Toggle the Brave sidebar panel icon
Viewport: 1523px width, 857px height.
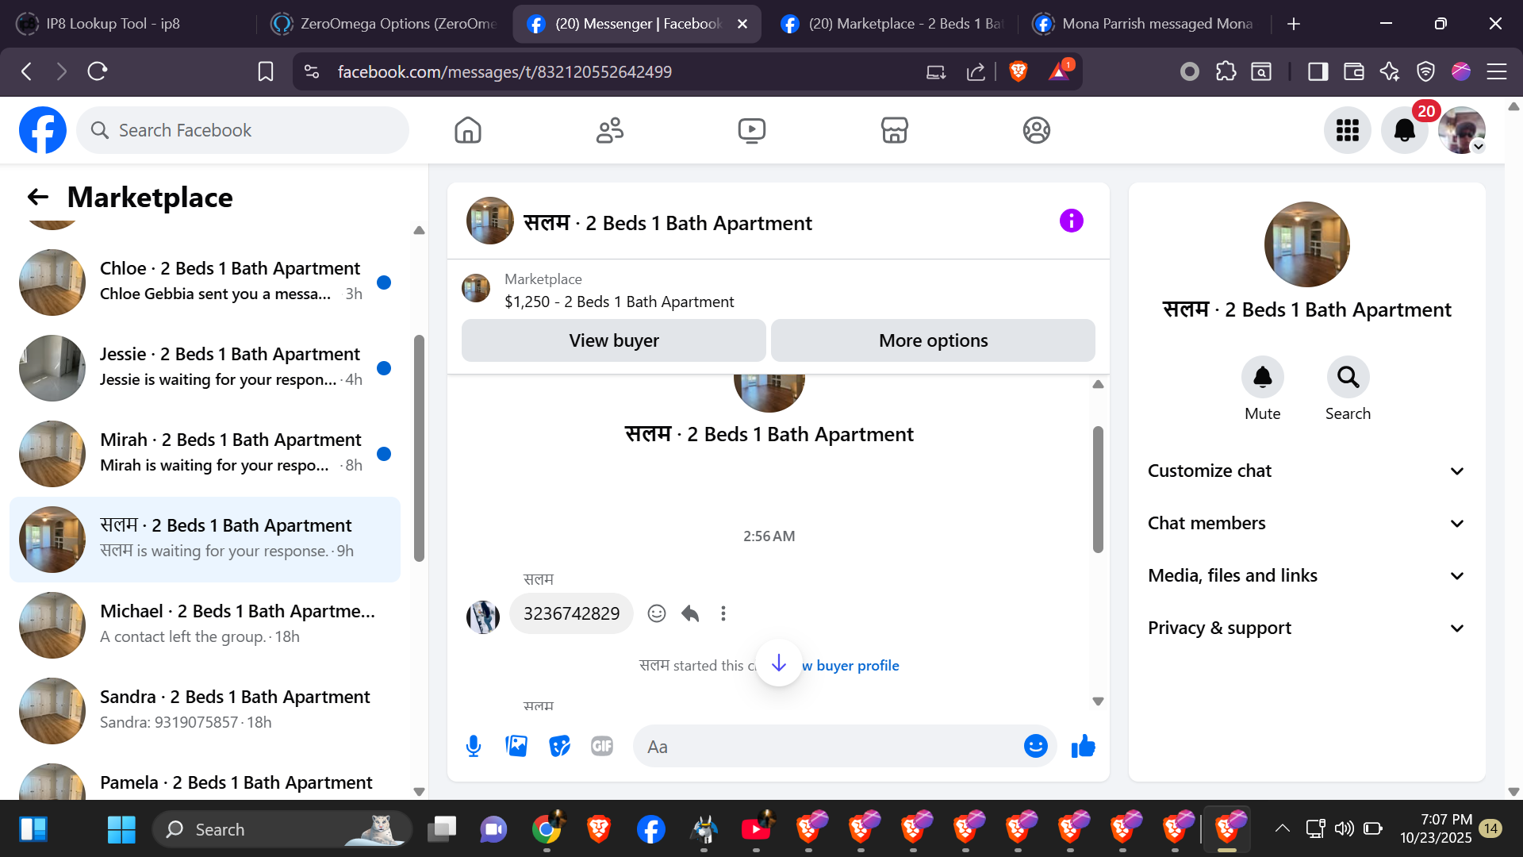point(1318,71)
